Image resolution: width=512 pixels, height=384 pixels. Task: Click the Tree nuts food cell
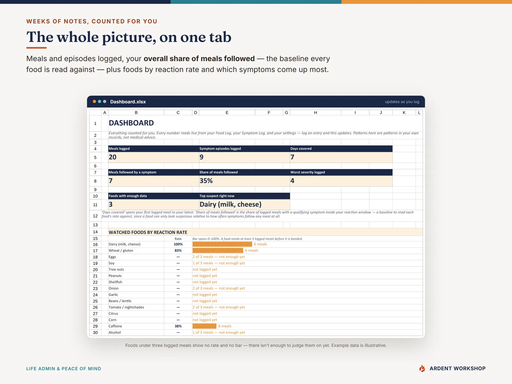136,269
